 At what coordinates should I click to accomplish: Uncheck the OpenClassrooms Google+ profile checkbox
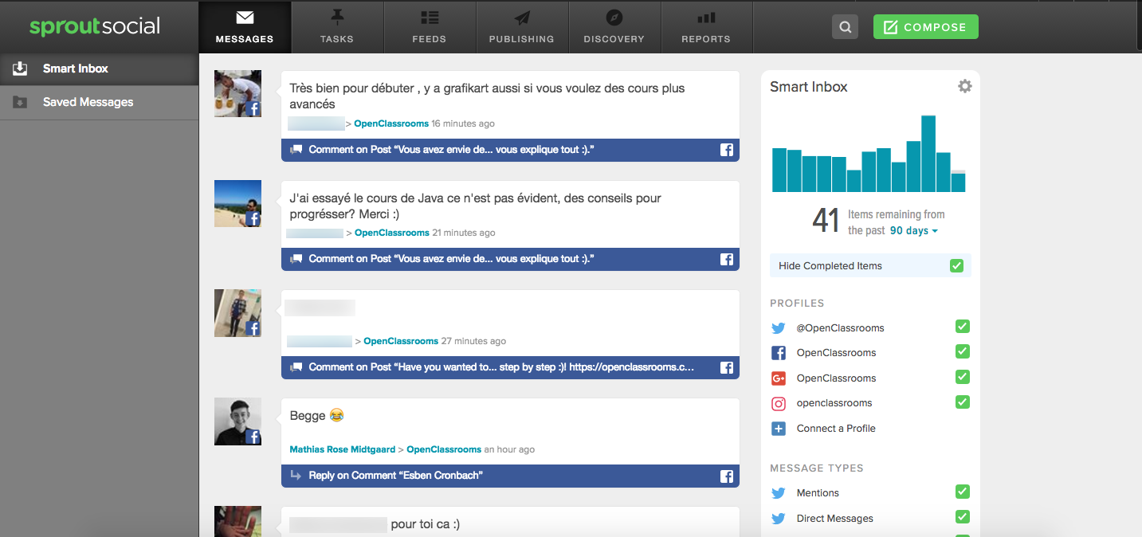pos(963,377)
